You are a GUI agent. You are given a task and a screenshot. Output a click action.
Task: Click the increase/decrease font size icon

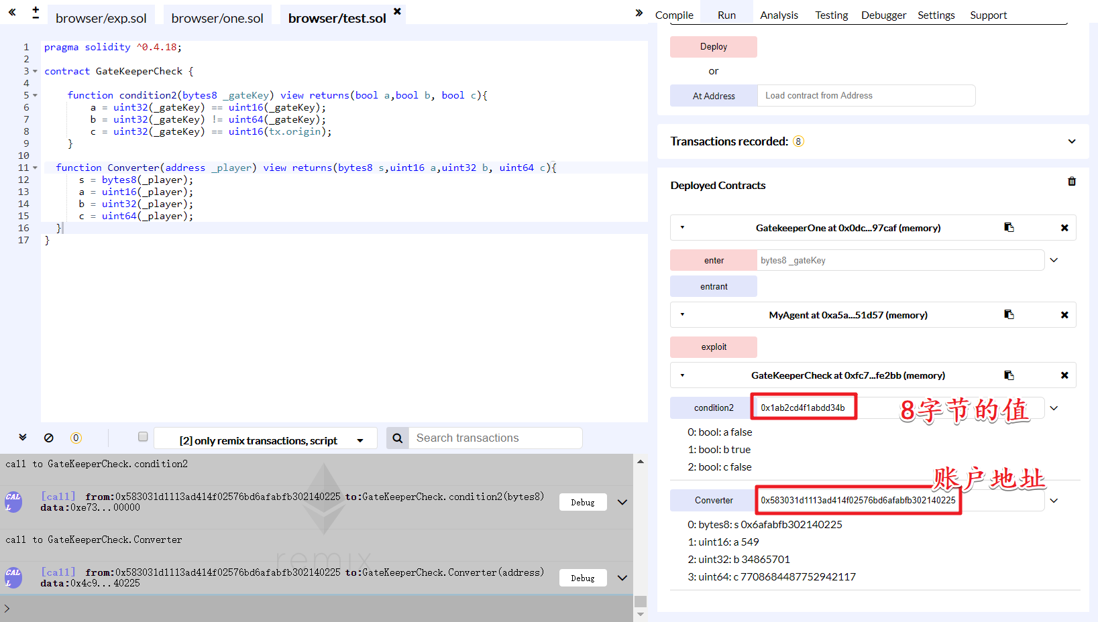tap(36, 12)
